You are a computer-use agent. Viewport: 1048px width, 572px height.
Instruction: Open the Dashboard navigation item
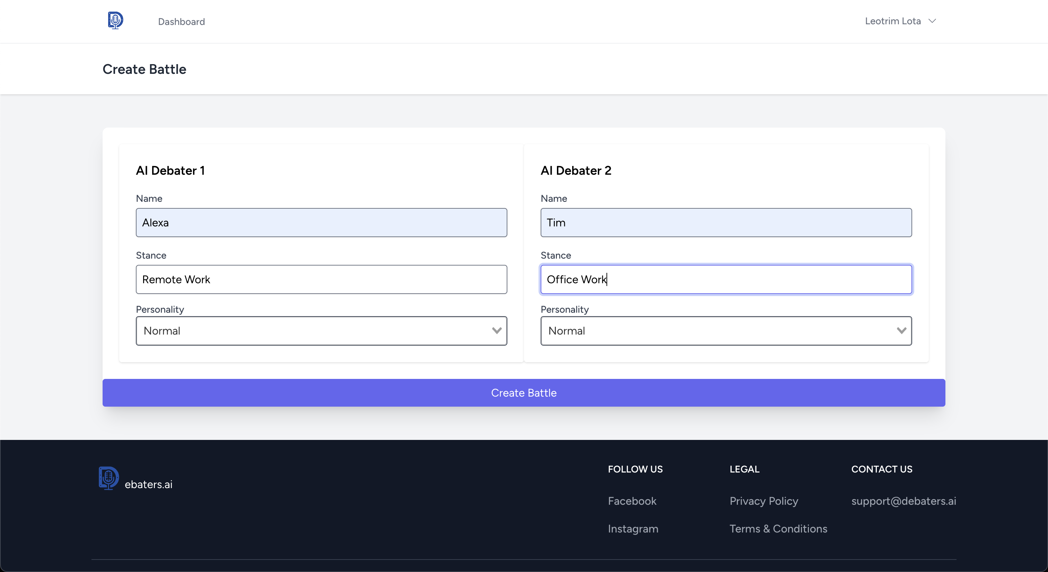[181, 21]
